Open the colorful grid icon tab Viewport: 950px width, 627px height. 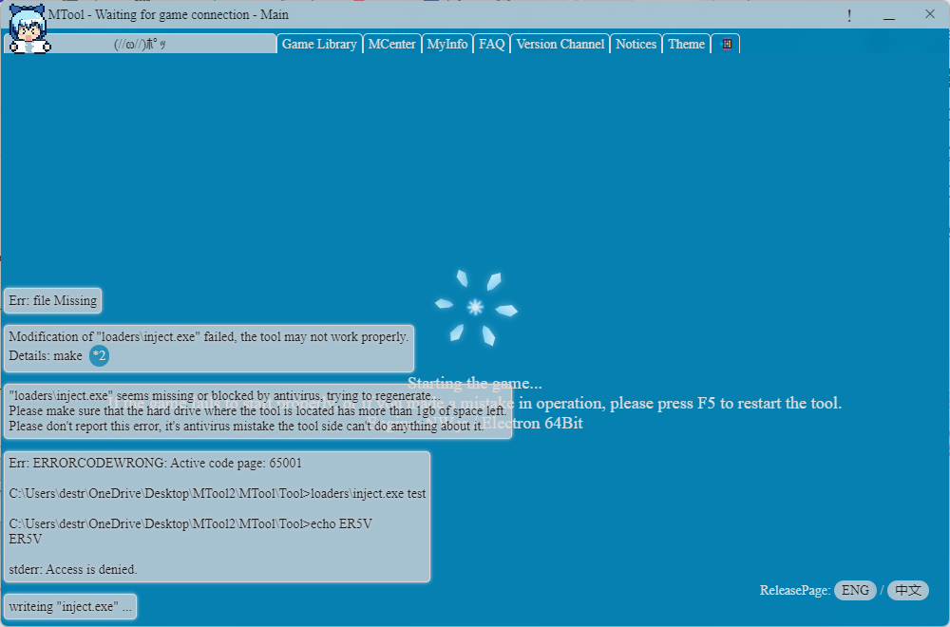tap(725, 44)
